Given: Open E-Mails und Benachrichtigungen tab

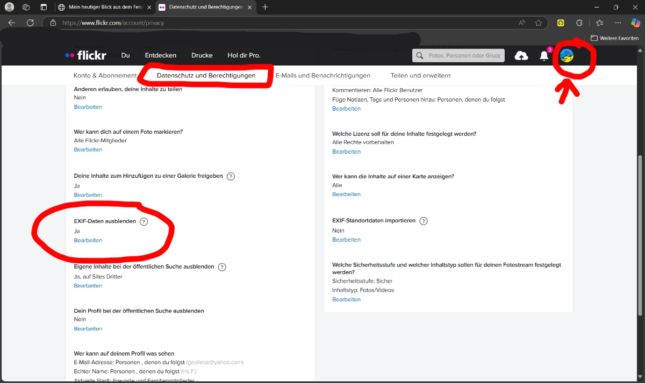Looking at the screenshot, I should point(322,76).
